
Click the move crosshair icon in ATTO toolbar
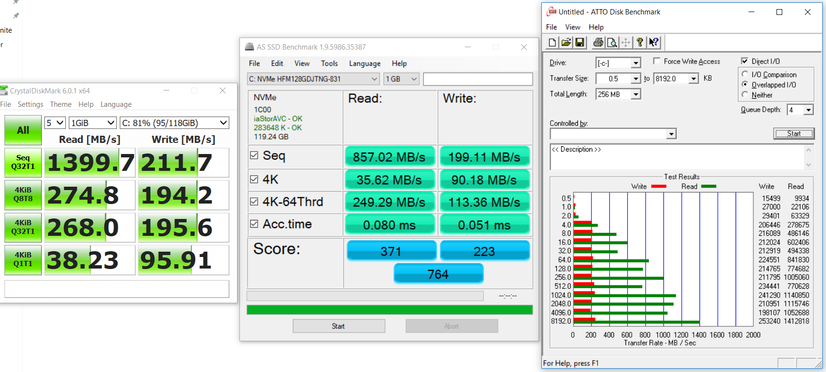(x=626, y=42)
